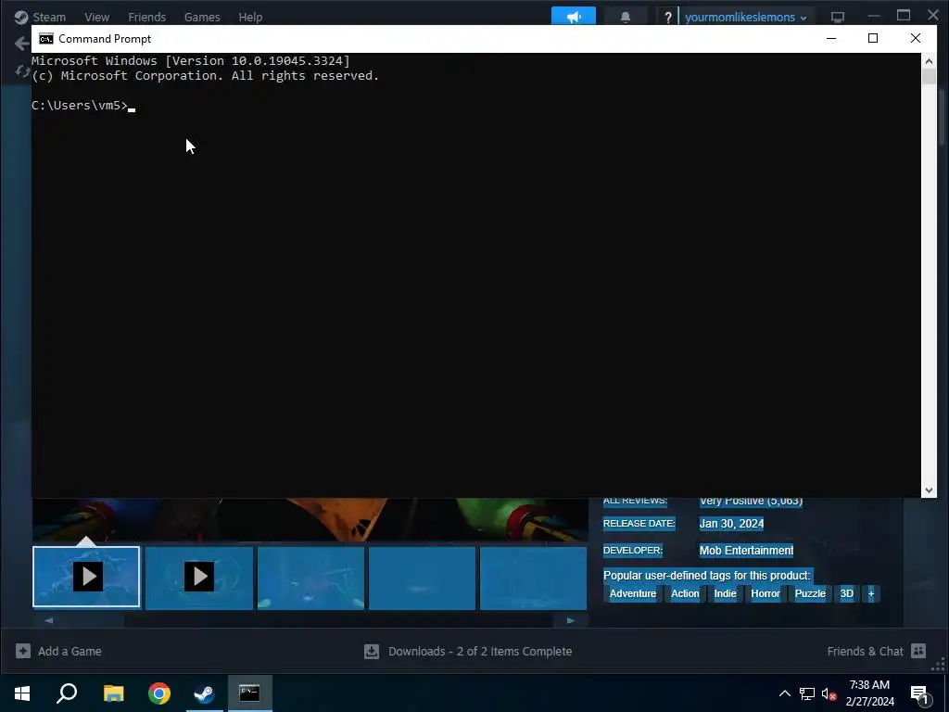Open the Help menu in Steam
Image resolution: width=949 pixels, height=712 pixels.
(250, 17)
